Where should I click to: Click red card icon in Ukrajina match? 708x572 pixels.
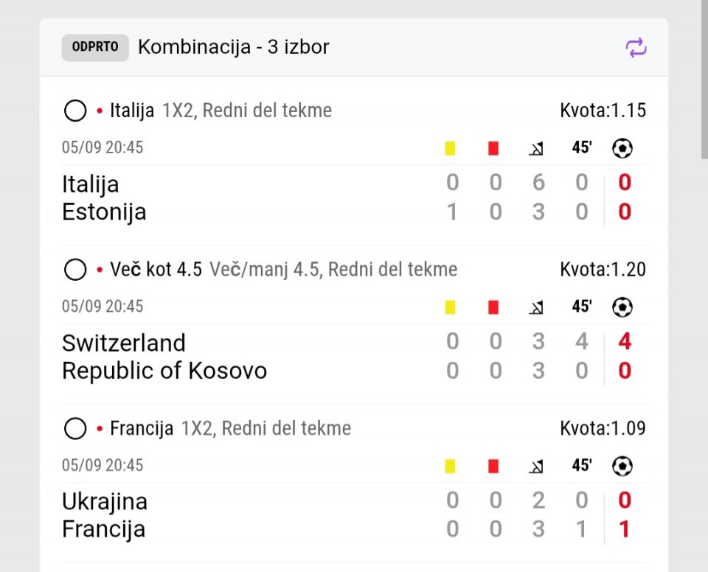click(493, 466)
